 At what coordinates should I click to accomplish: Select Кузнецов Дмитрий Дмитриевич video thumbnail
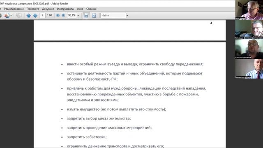pos(249,30)
